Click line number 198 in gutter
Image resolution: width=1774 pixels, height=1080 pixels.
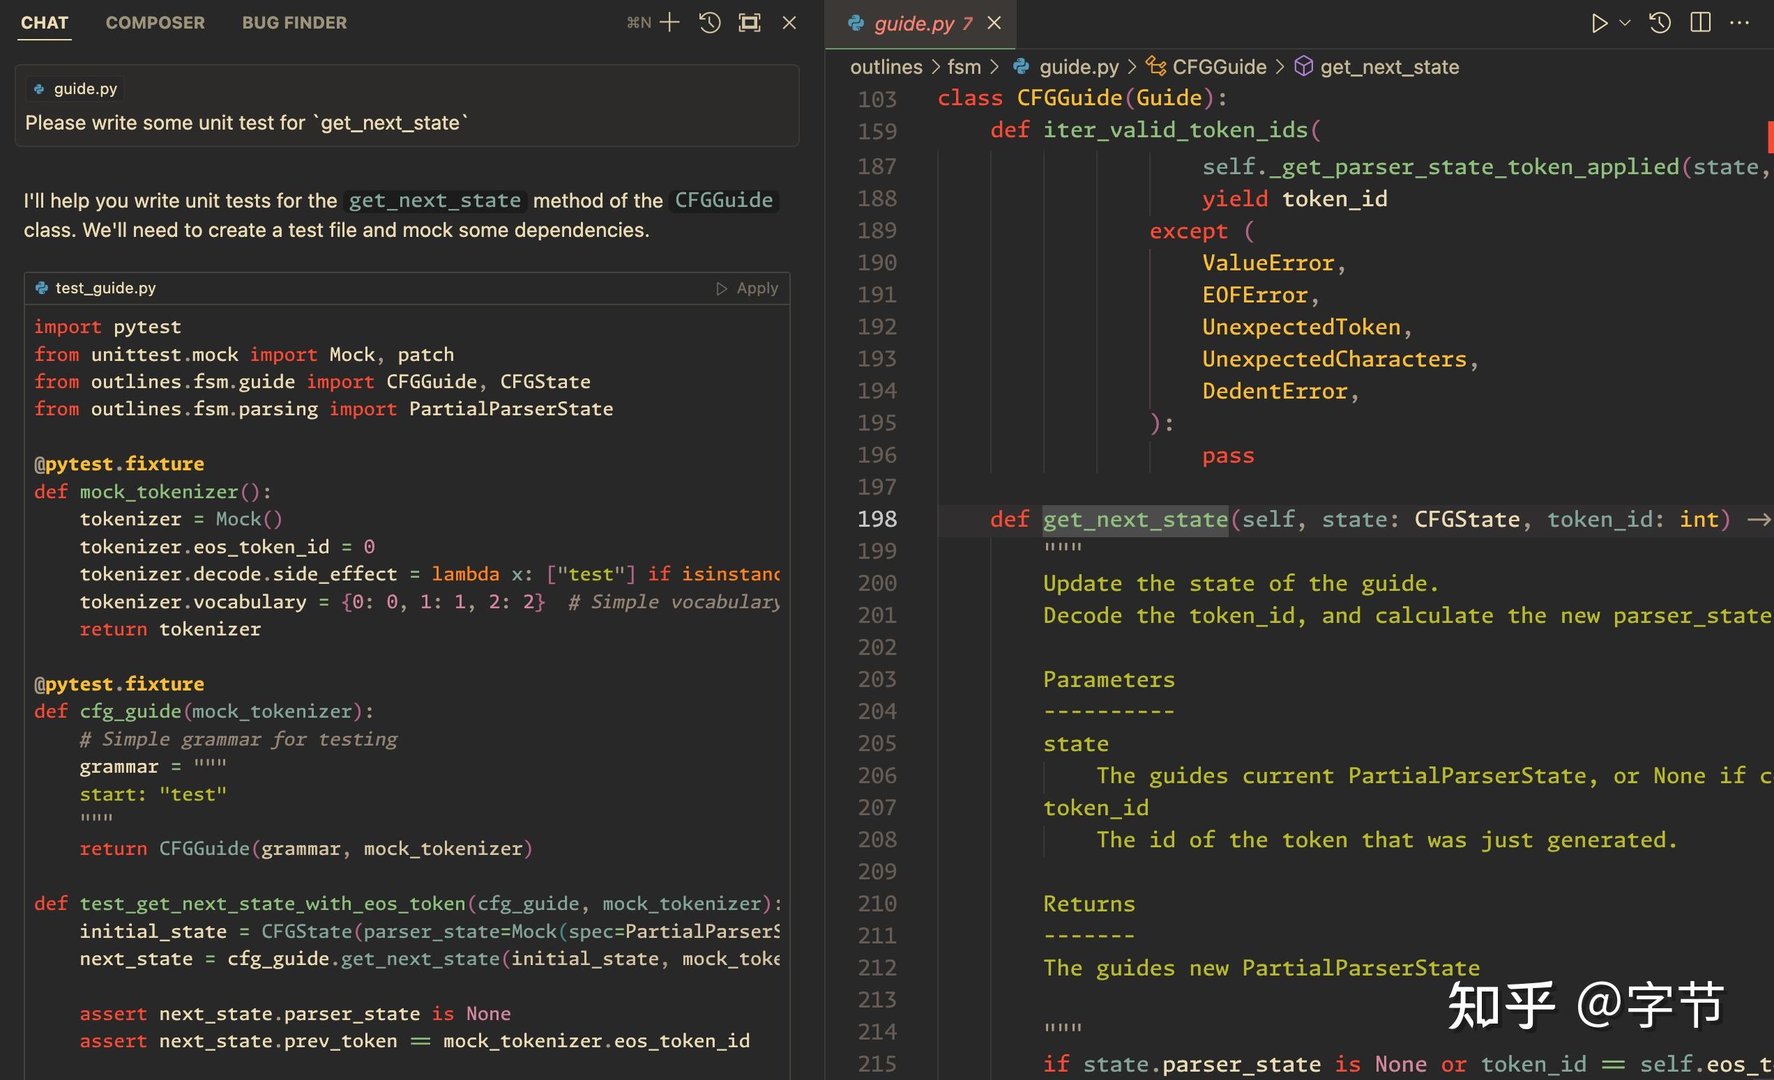click(877, 519)
